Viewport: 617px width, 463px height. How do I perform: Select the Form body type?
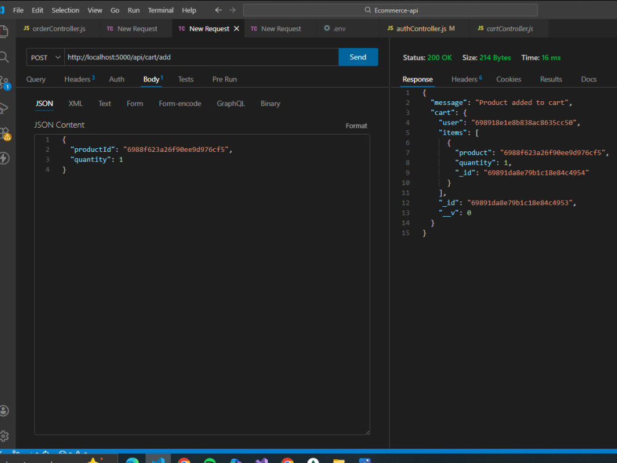point(135,104)
